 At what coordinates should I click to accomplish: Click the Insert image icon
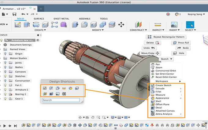(x=174, y=24)
